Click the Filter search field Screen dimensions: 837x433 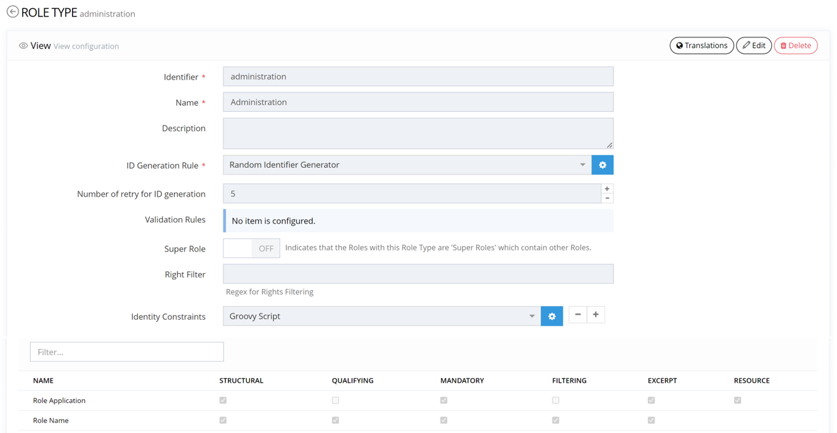[x=127, y=352]
